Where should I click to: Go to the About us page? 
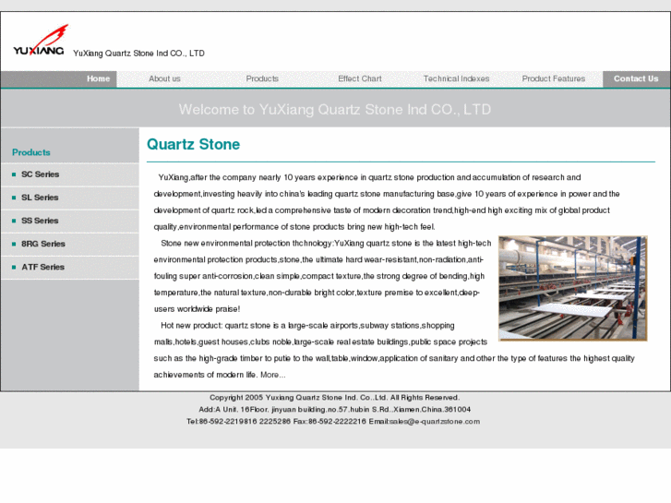pyautogui.click(x=164, y=78)
